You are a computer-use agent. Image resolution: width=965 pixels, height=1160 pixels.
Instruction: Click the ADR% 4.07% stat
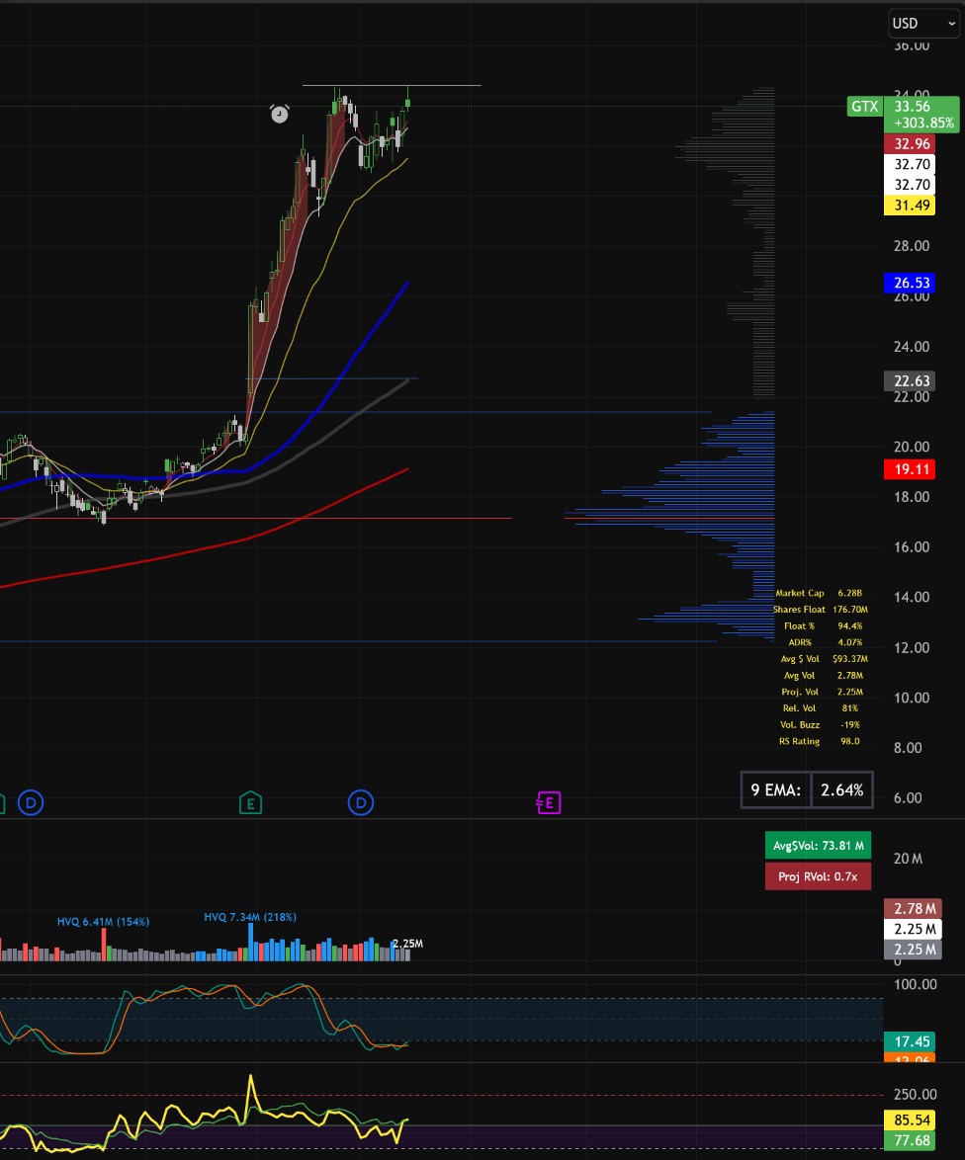coord(826,642)
